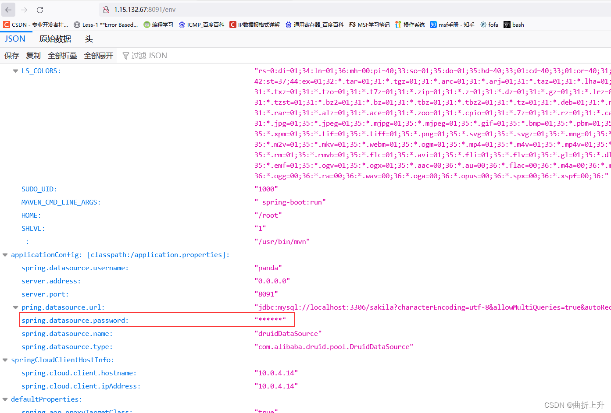
Task: Open the 通用寄存器_百度百科 bookmark
Action: (x=314, y=25)
